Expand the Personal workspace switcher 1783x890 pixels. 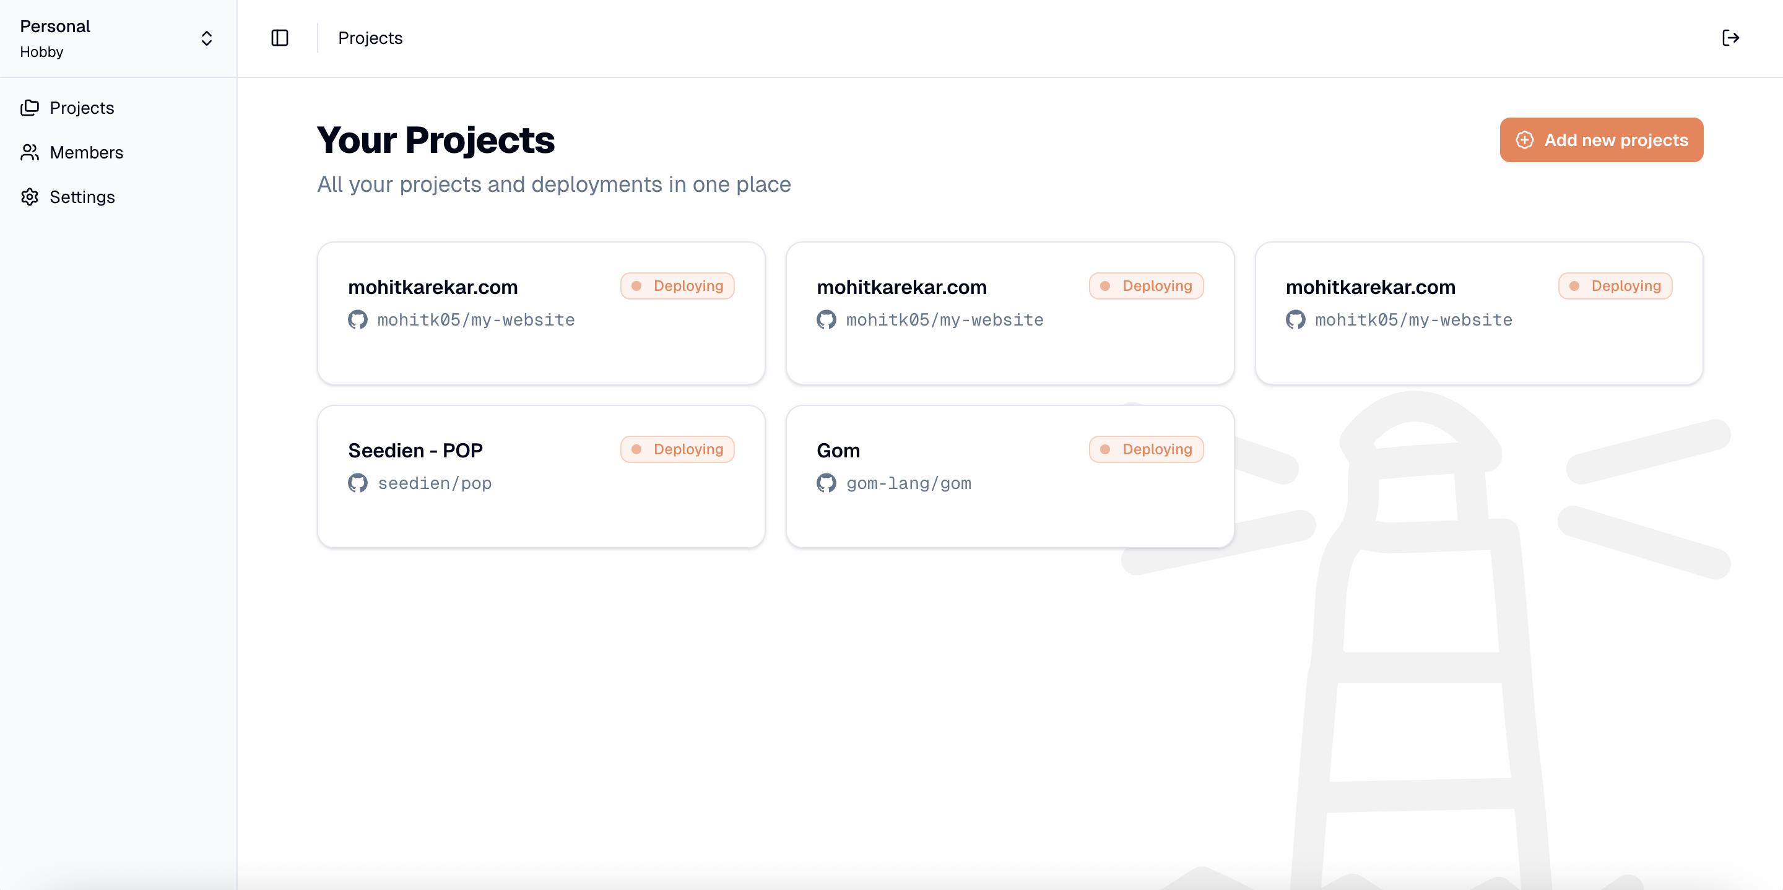tap(206, 38)
